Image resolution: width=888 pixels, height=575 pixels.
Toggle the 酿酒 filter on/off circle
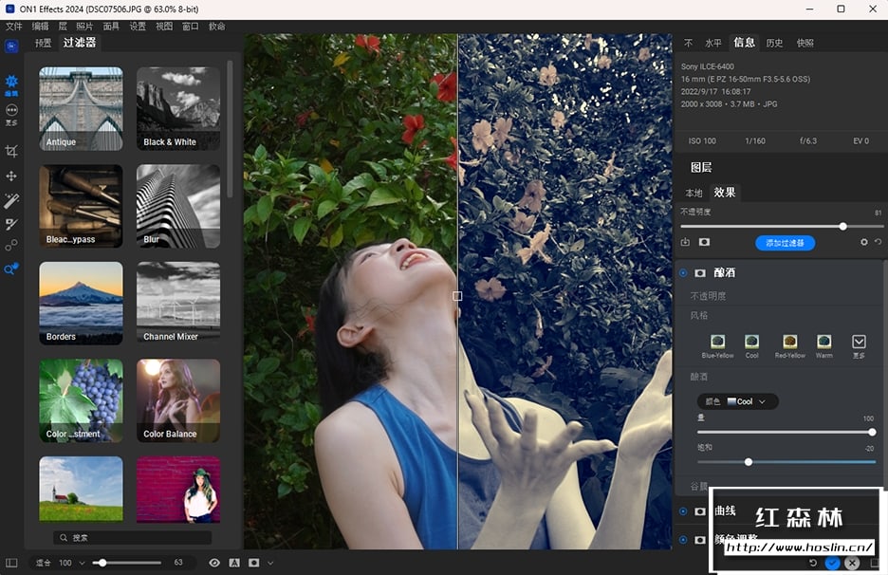(683, 273)
